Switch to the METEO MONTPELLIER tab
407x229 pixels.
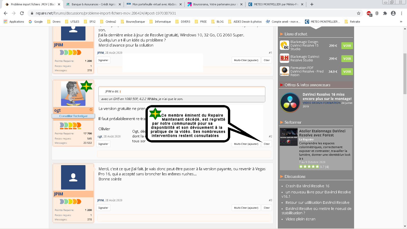point(276,4)
